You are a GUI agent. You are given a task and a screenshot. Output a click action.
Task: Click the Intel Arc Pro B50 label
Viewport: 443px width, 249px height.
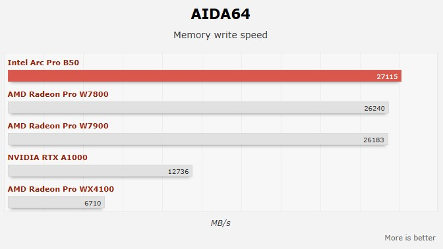click(x=44, y=63)
